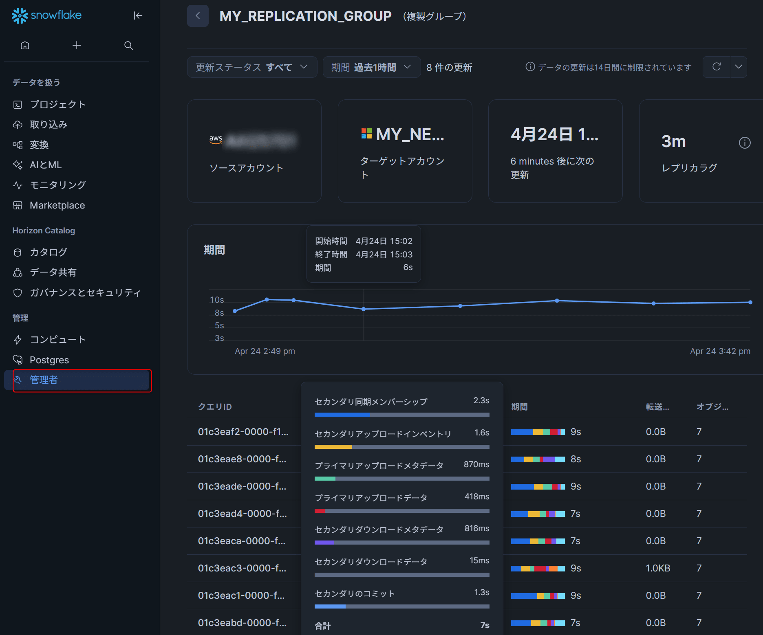The height and width of the screenshot is (635, 763).
Task: Open query 01c3eac3-0000-f row
Action: [x=242, y=568]
